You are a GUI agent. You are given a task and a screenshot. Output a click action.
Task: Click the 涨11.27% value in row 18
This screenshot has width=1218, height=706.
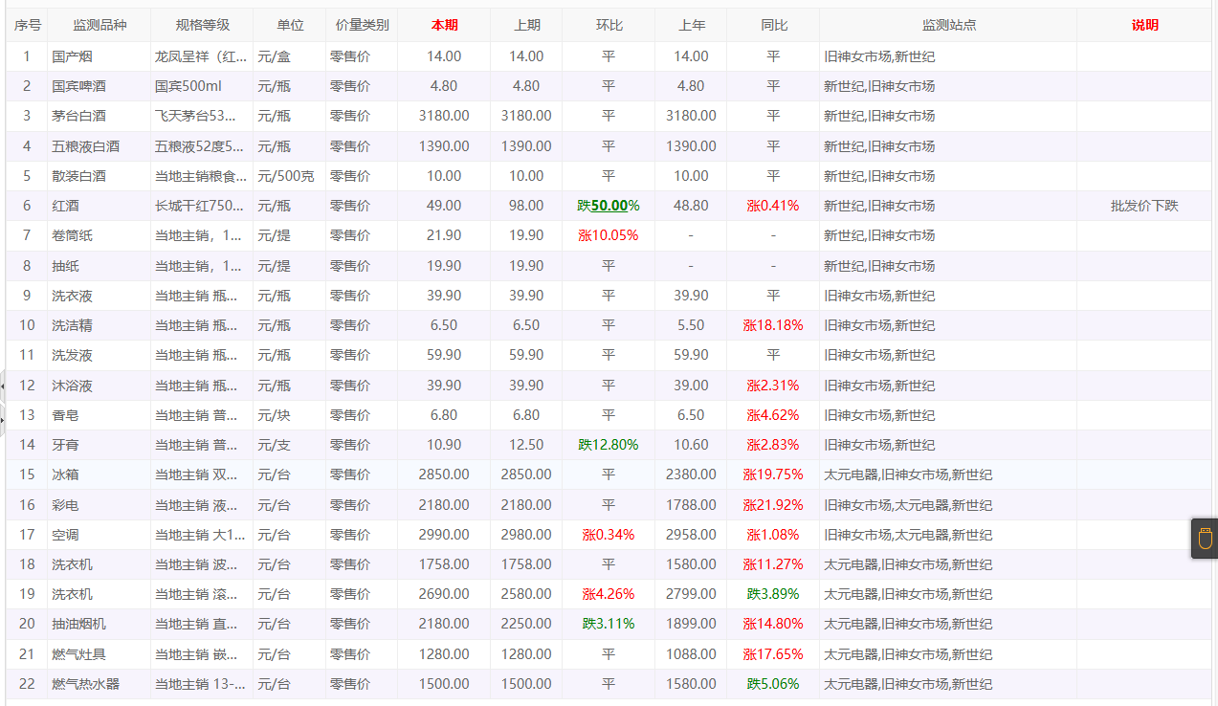pos(773,564)
